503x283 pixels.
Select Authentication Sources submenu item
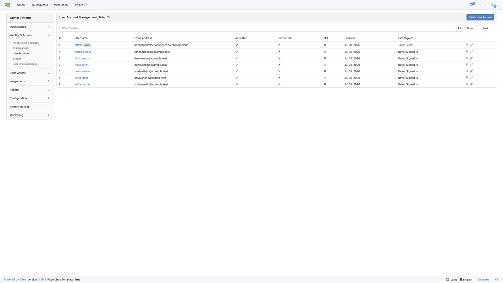26,43
